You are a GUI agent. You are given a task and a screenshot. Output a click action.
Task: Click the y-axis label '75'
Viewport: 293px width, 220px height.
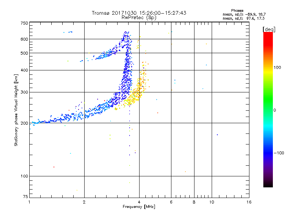point(26,197)
